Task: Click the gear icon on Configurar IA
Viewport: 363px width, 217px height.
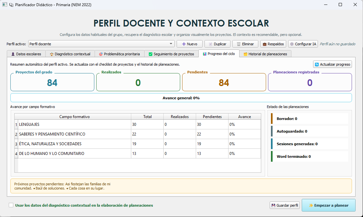Action: click(x=292, y=44)
